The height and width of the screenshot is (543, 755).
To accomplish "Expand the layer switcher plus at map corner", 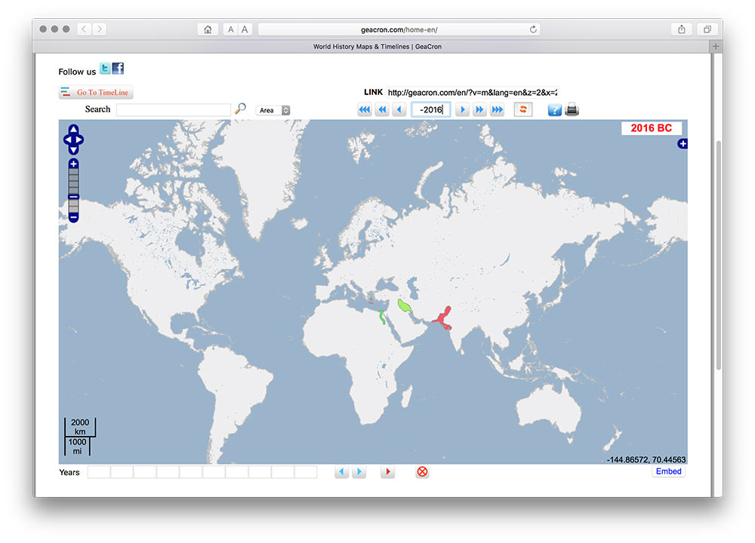I will (x=683, y=144).
